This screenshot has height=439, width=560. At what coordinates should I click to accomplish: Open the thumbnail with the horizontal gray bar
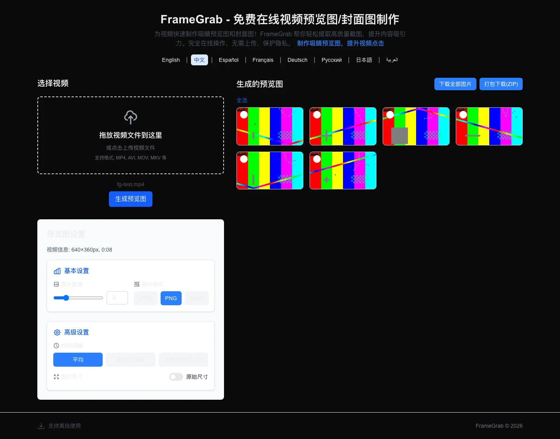pyautogui.click(x=489, y=126)
